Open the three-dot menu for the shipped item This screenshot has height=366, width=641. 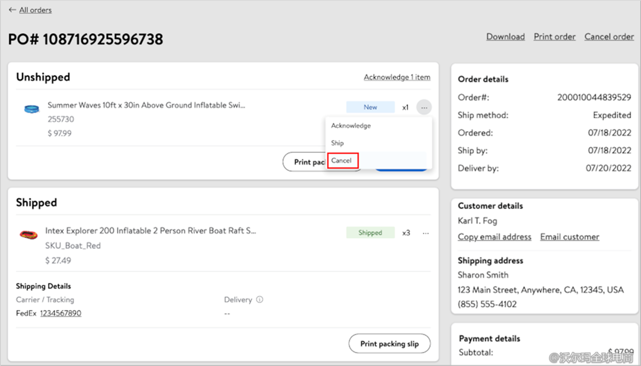tap(426, 233)
